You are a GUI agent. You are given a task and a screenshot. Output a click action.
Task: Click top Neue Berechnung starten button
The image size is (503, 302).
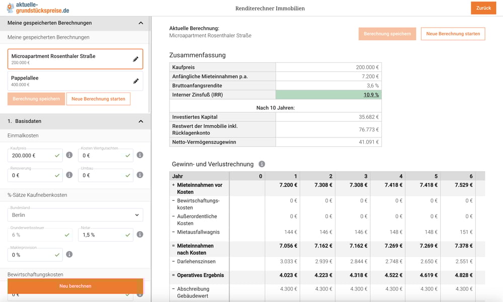coord(453,34)
